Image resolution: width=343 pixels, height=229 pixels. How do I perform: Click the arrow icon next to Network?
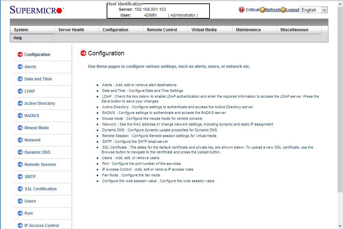coord(20,140)
